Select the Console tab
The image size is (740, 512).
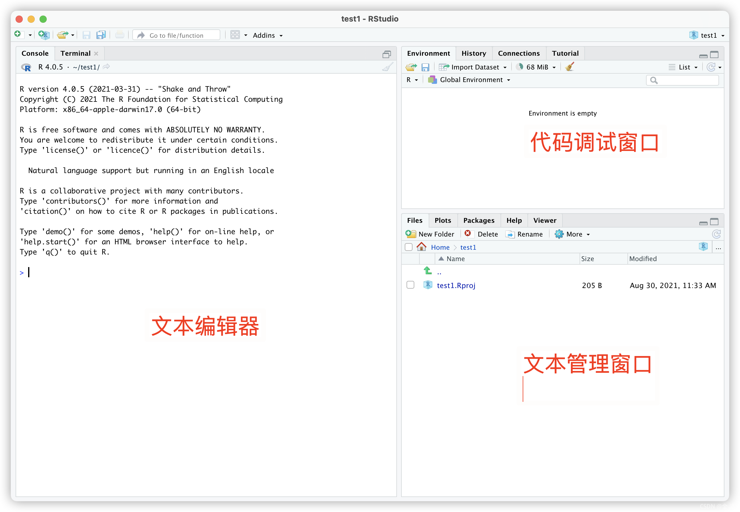[34, 53]
